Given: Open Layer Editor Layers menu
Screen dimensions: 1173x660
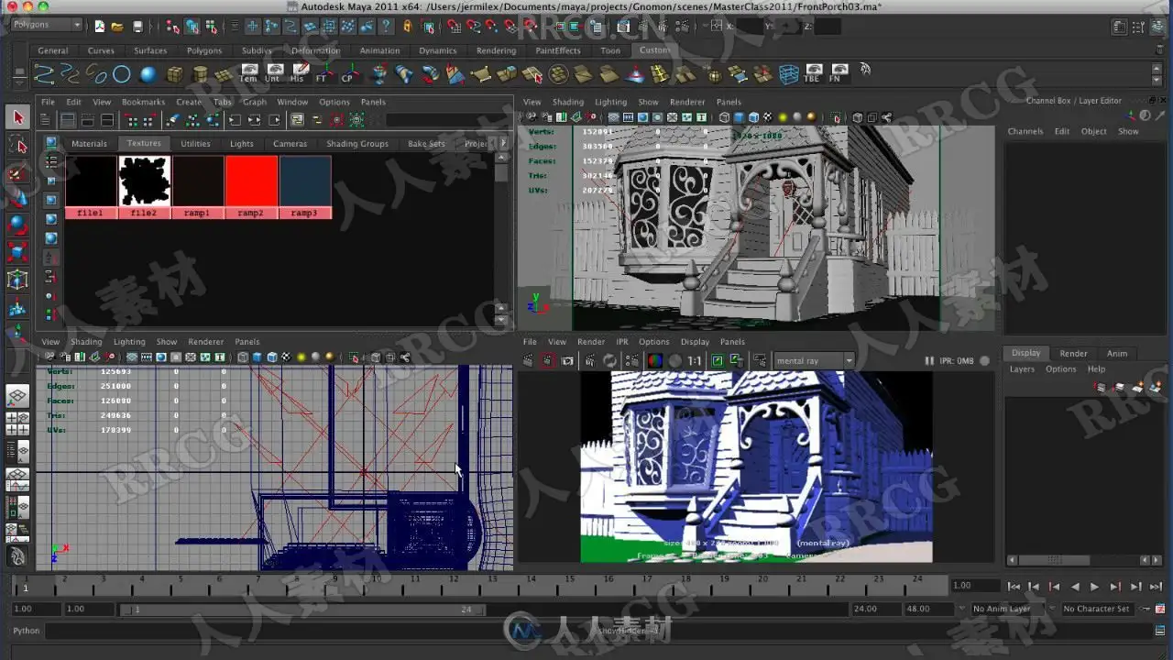Looking at the screenshot, I should [x=1022, y=369].
